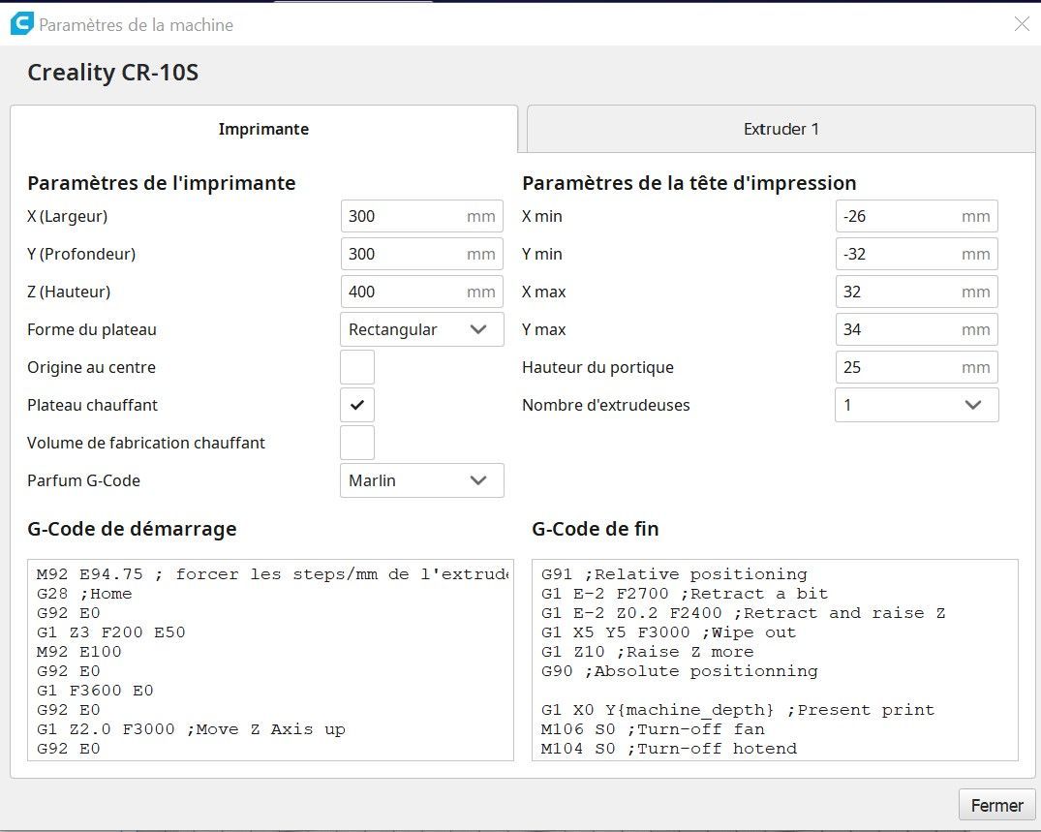Close the Paramètres de la machine dialog
Image resolution: width=1041 pixels, height=832 pixels.
pos(1022,24)
